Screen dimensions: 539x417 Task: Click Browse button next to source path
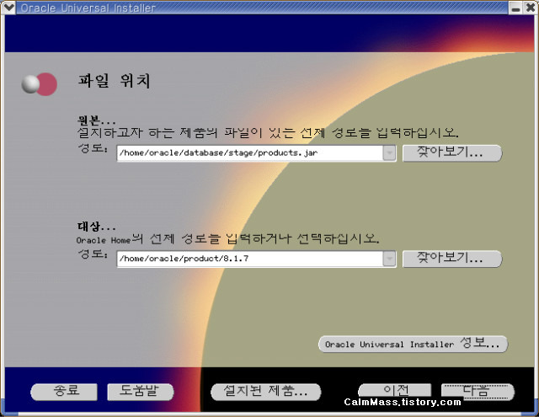coord(452,153)
